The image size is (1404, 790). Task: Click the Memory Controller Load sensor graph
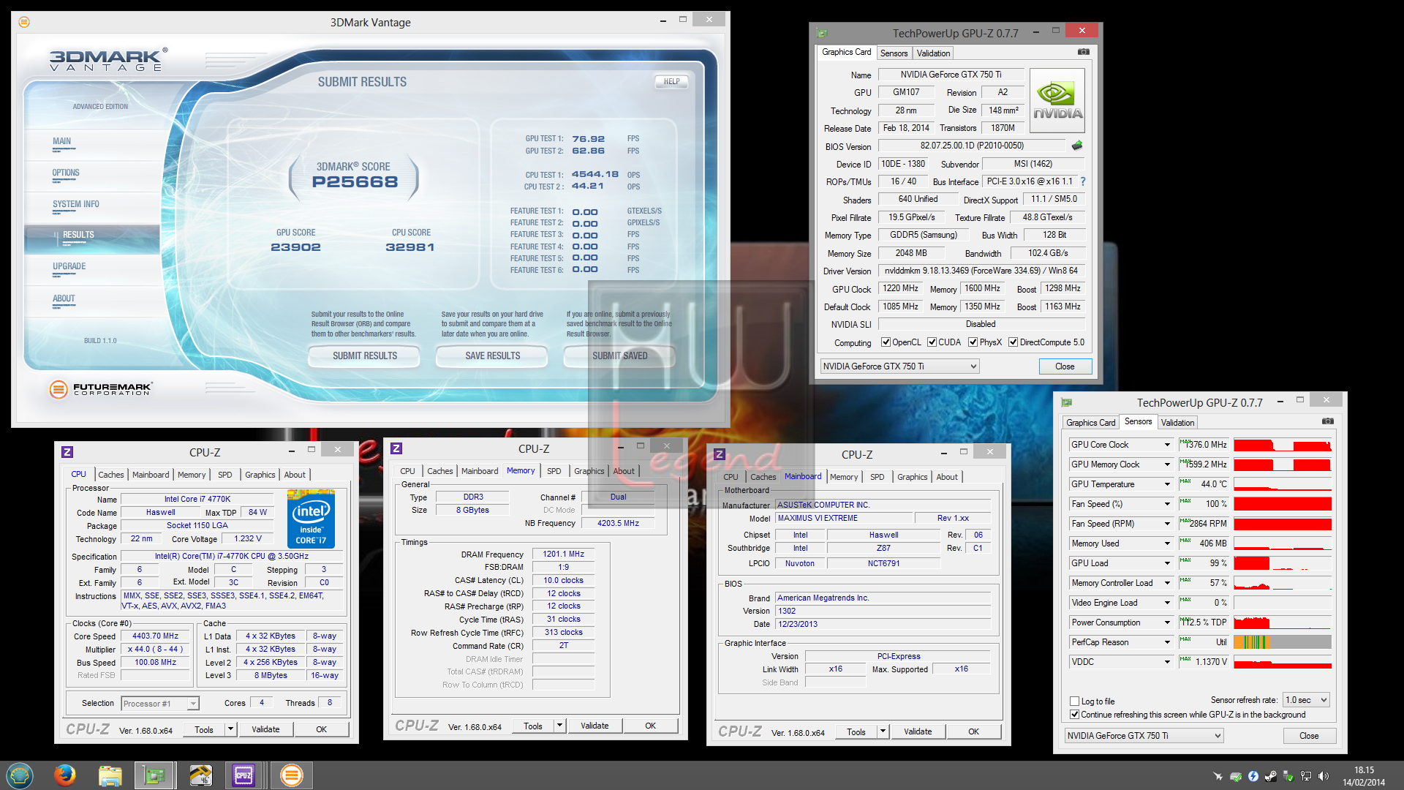(1283, 583)
